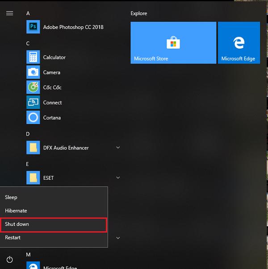The width and height of the screenshot is (268, 269).
Task: Click the chevron right of the Restart option
Action: (118, 238)
